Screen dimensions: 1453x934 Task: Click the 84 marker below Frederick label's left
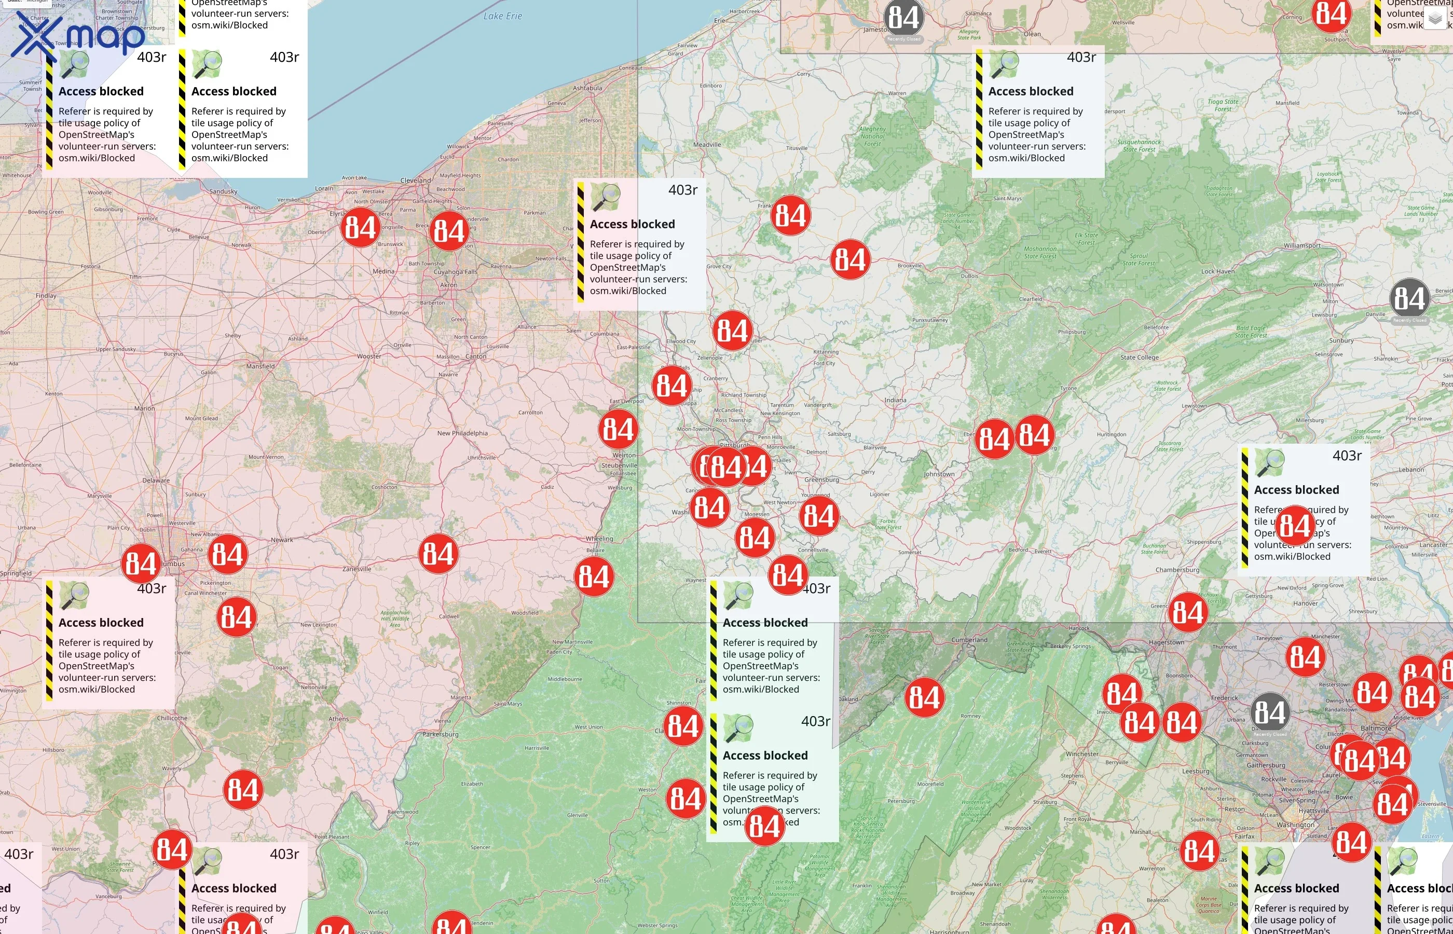pyautogui.click(x=1182, y=722)
